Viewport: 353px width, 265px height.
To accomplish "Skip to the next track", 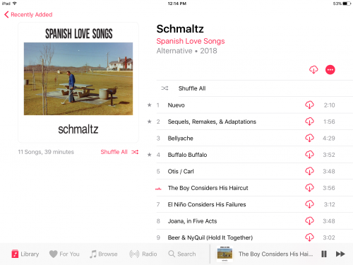I will coord(340,254).
